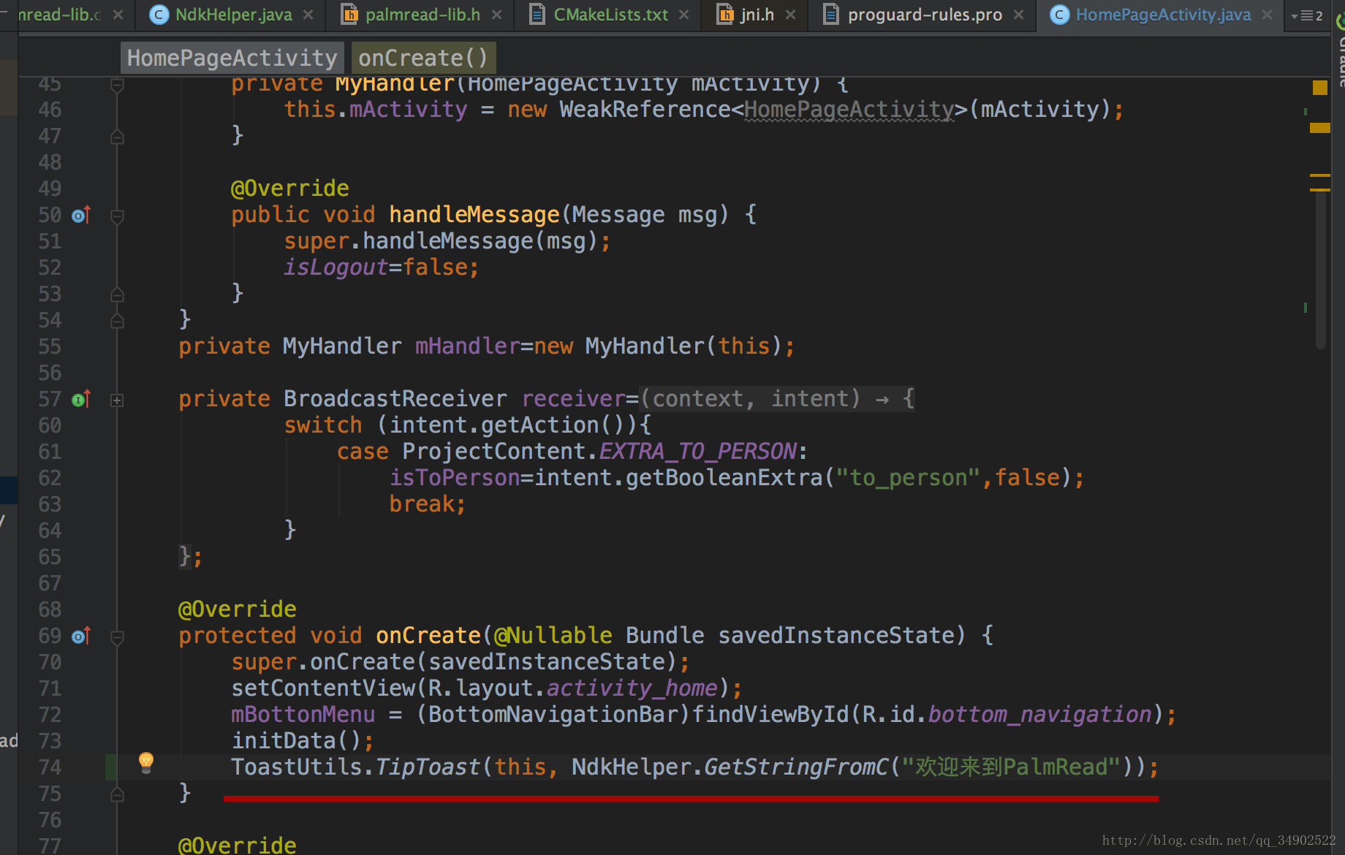Close the CMakeLists.txt tab
This screenshot has width=1345, height=855.
(684, 15)
